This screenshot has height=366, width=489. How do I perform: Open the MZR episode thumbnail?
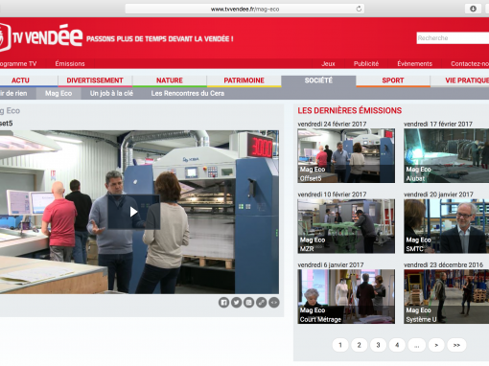[x=346, y=226]
